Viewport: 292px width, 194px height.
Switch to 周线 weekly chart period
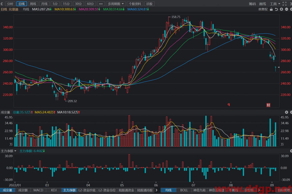point(33,4)
